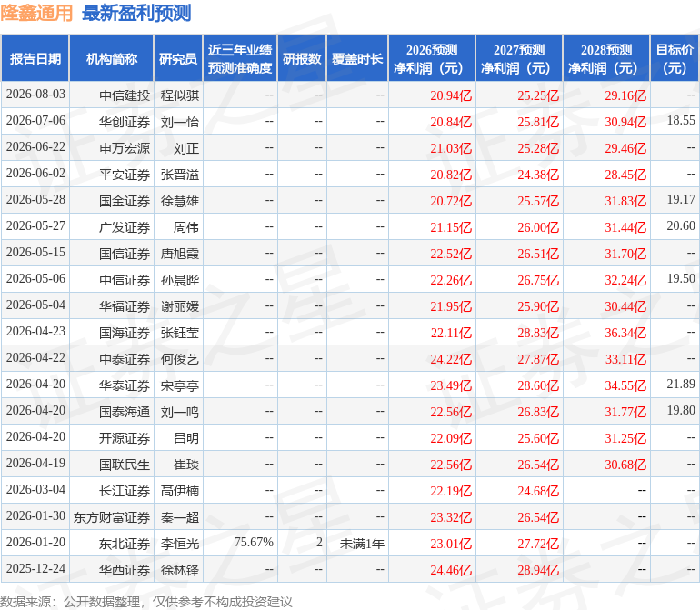Click the 2026预测净利润 header
This screenshot has height=610, width=700.
click(432, 59)
